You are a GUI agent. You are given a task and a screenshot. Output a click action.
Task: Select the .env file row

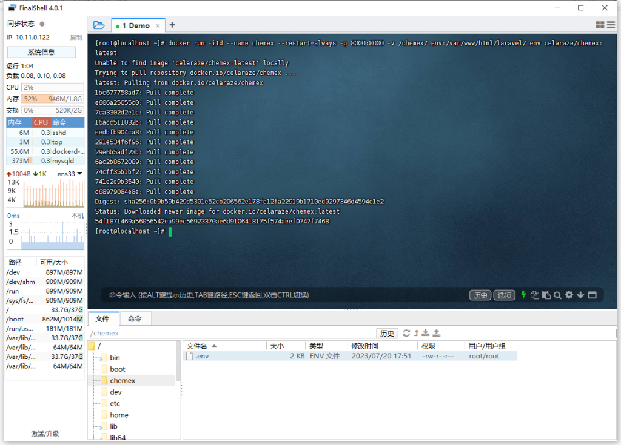point(351,356)
